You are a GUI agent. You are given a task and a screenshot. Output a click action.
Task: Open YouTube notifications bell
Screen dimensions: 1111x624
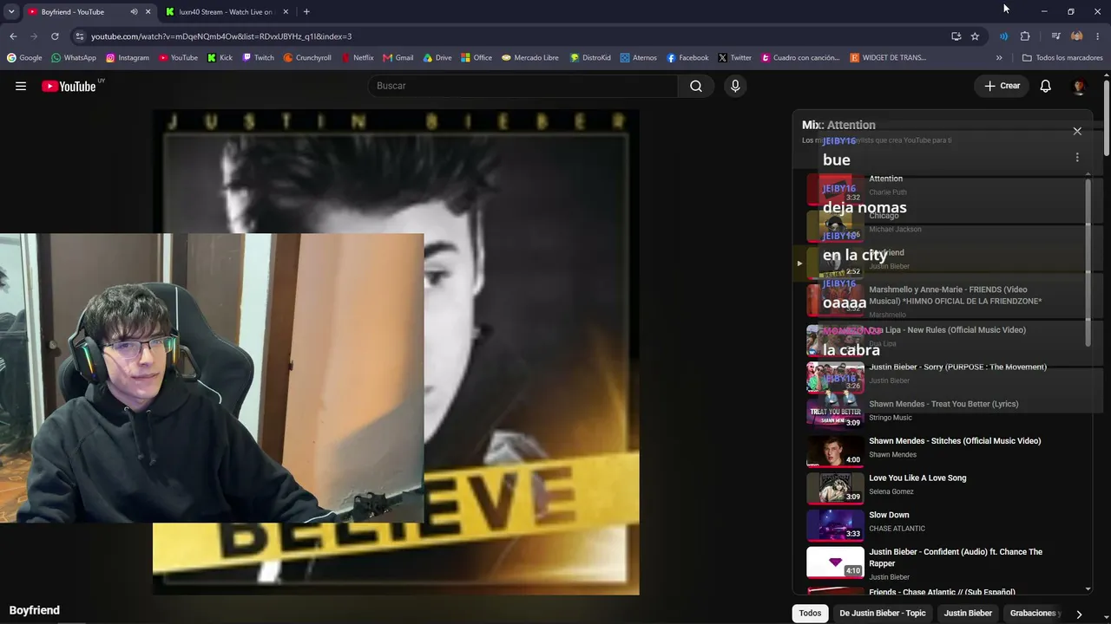(x=1046, y=86)
